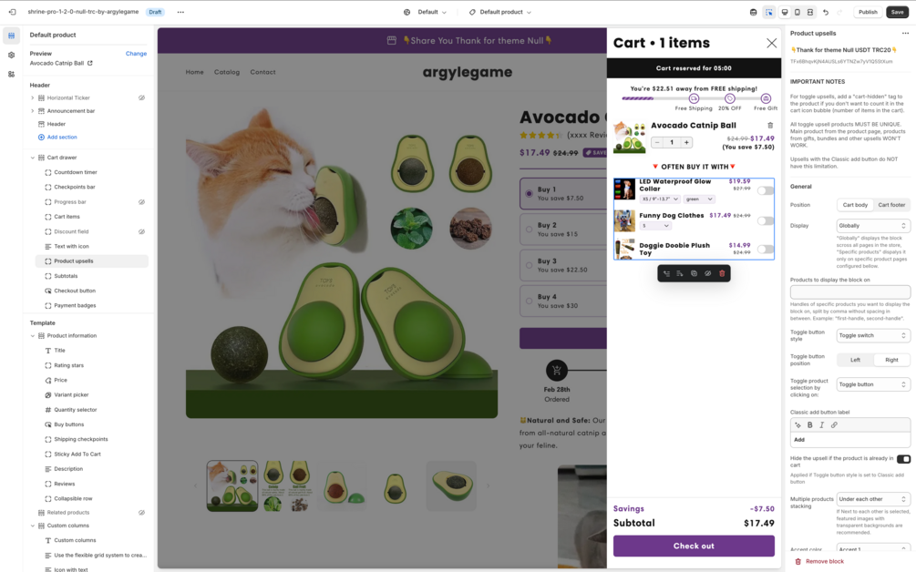This screenshot has width=916, height=572.
Task: Click the undo arrow in top toolbar
Action: pos(826,12)
